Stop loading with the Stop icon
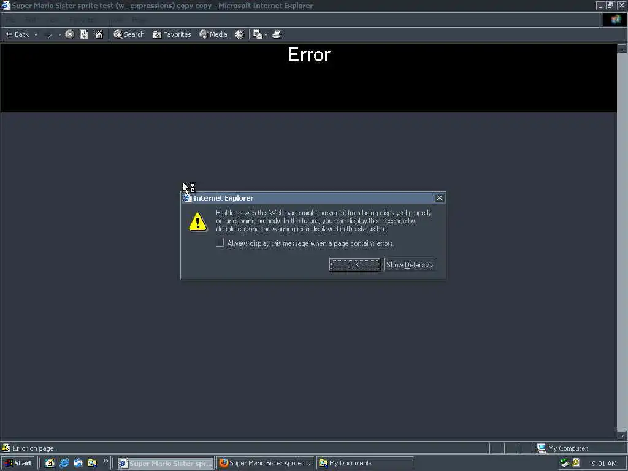The width and height of the screenshot is (628, 471). (x=70, y=34)
